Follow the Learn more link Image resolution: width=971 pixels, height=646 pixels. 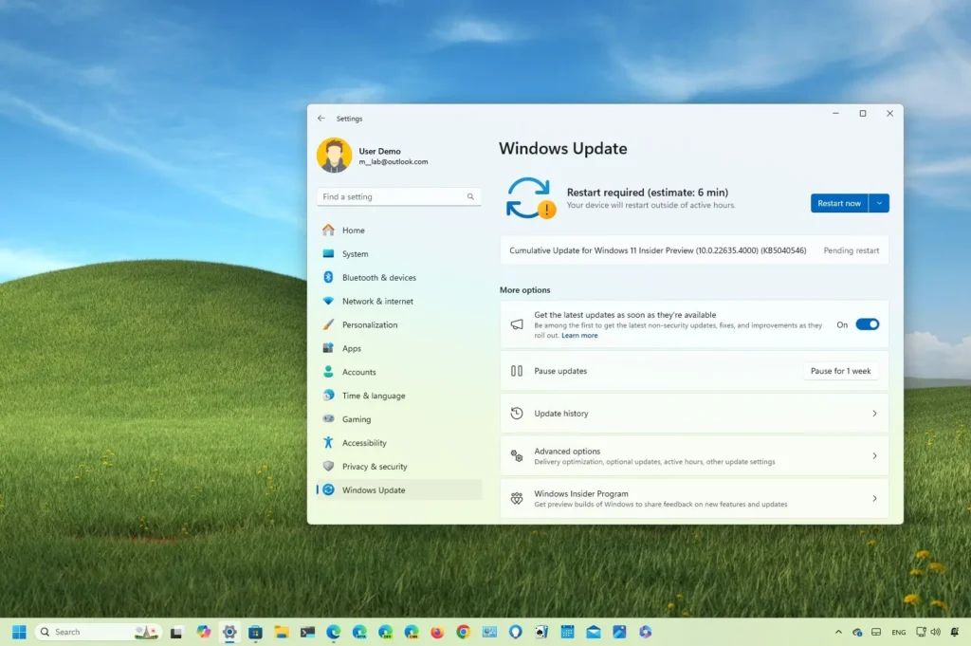tap(579, 336)
